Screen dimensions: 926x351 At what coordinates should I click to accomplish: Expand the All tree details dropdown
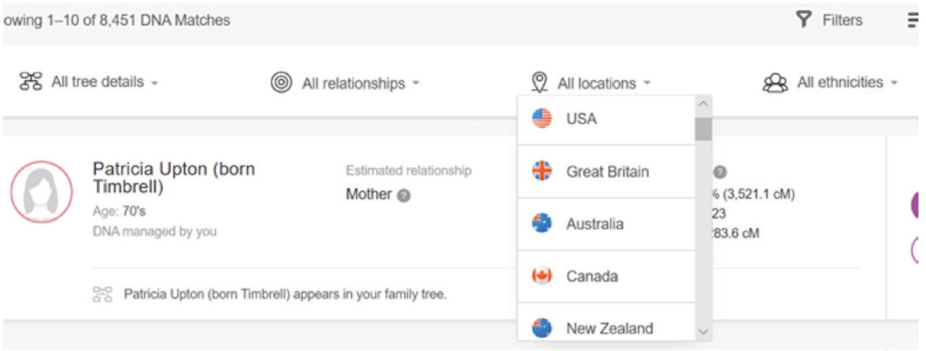coord(104,82)
